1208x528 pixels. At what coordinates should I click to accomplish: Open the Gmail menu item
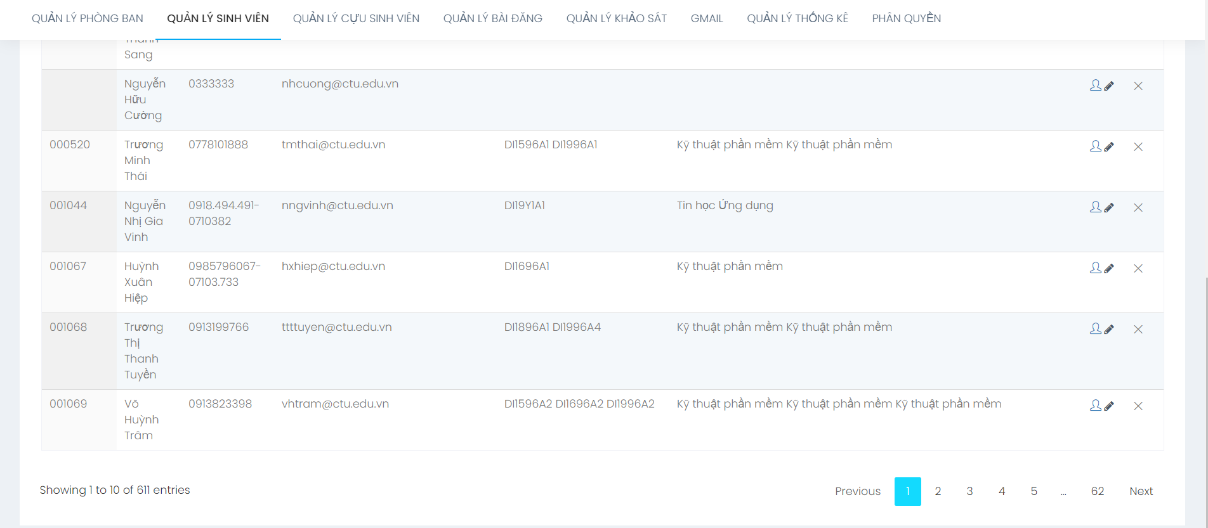pyautogui.click(x=707, y=18)
